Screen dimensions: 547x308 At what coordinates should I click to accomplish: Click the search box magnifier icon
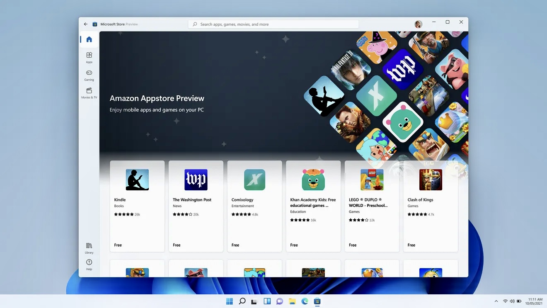click(x=195, y=24)
